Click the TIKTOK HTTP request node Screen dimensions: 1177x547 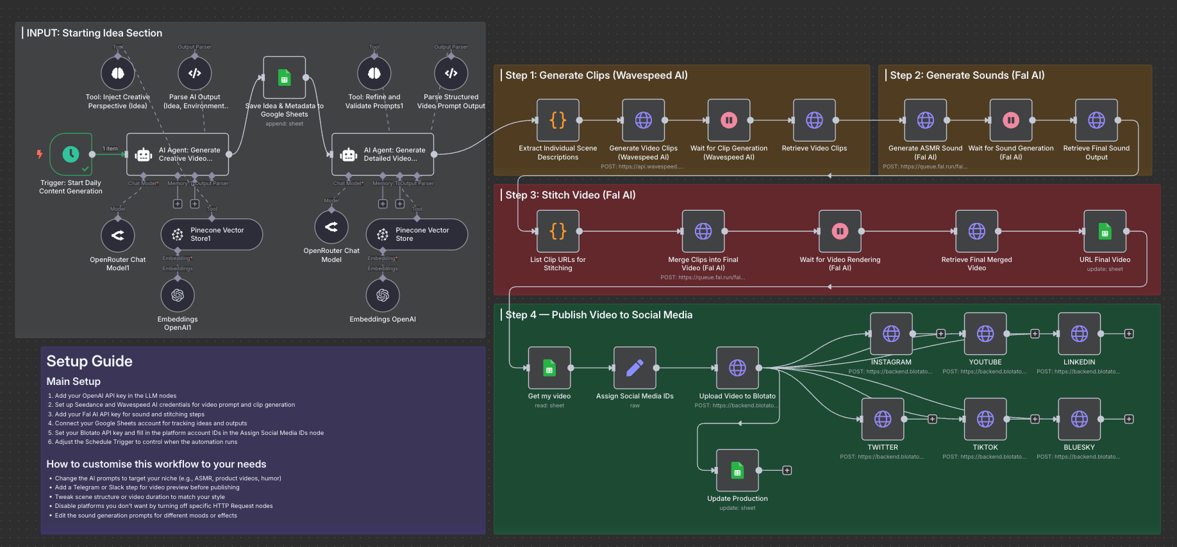(985, 419)
